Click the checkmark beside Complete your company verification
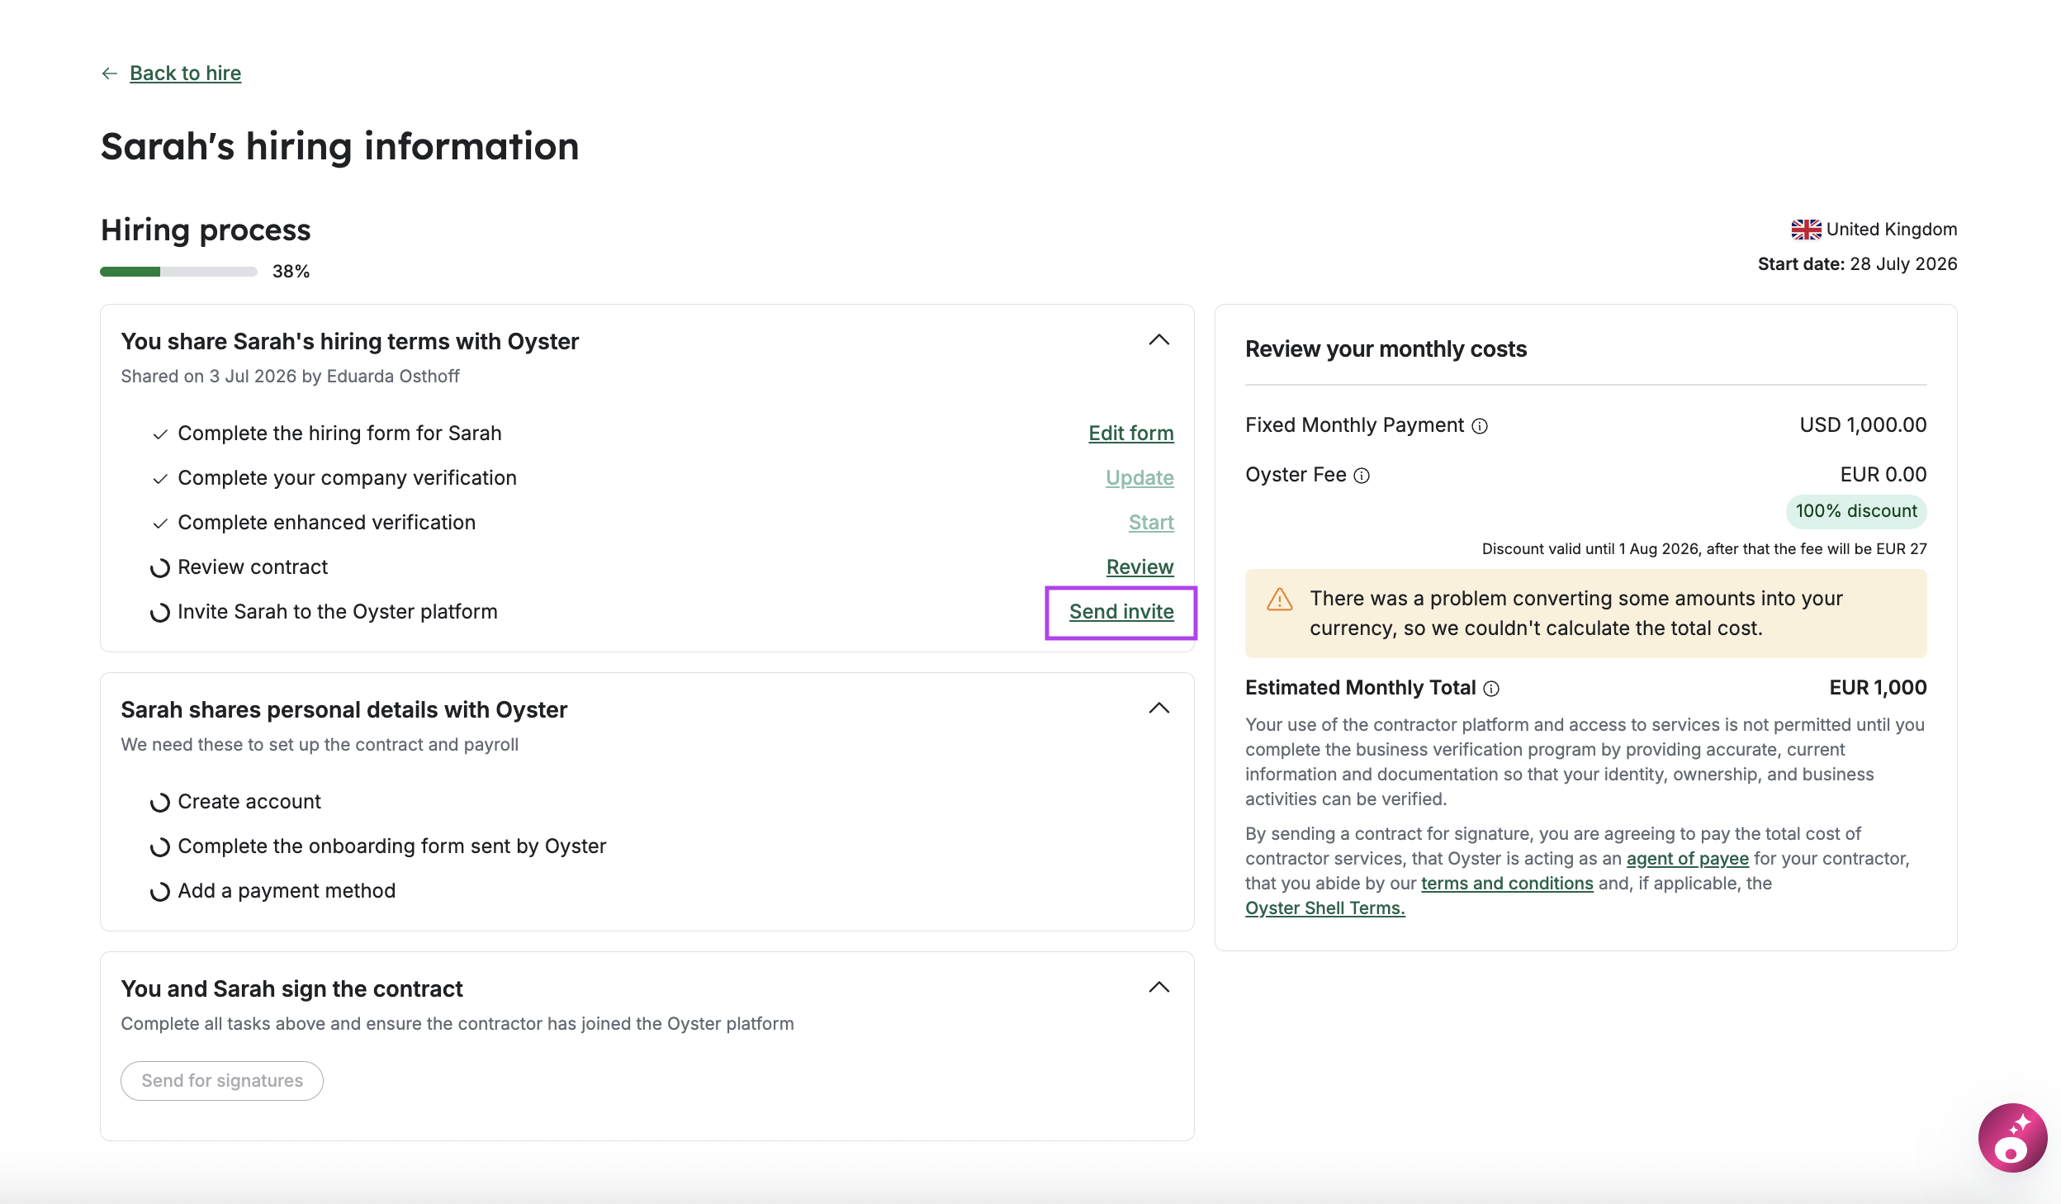 click(x=160, y=479)
